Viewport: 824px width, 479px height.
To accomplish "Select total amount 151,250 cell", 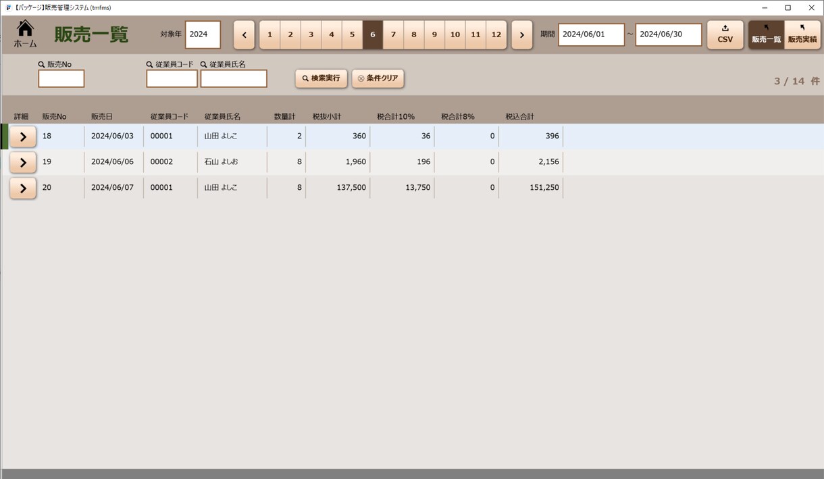I will (531, 188).
